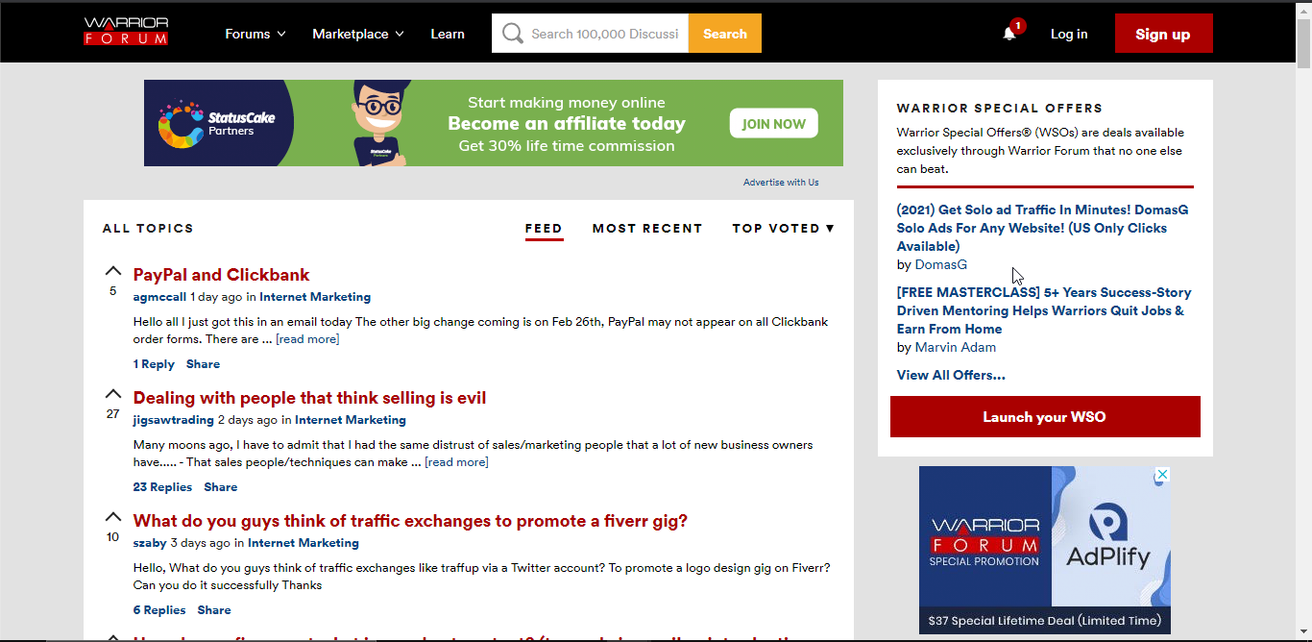Click the orange Search button
The width and height of the screenshot is (1312, 642).
(x=725, y=34)
